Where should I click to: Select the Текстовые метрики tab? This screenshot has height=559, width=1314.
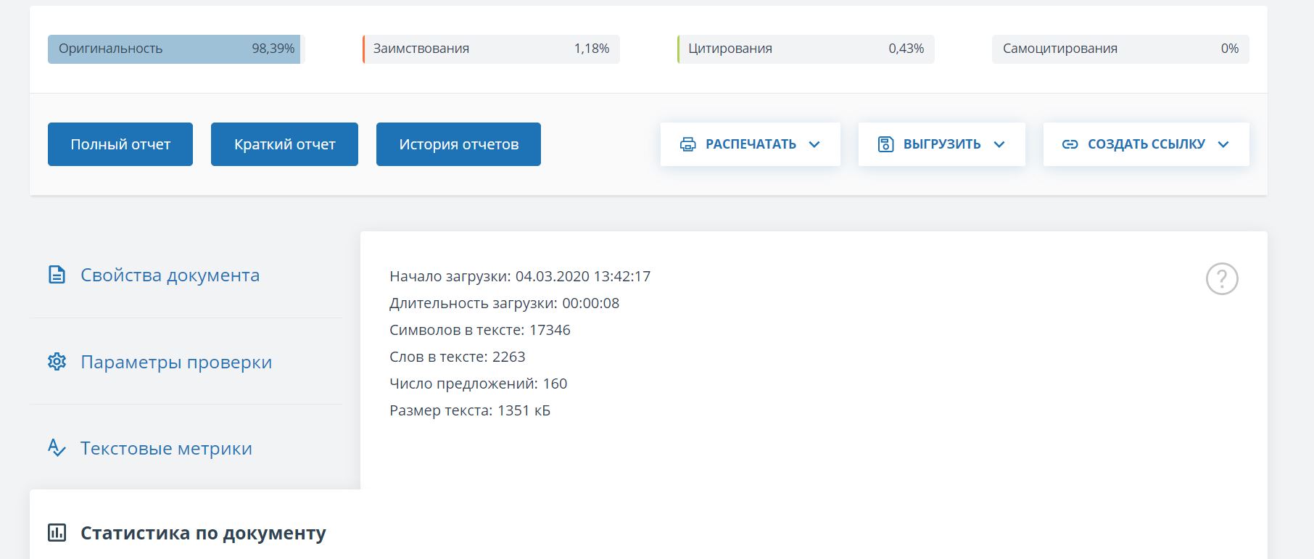pyautogui.click(x=186, y=447)
